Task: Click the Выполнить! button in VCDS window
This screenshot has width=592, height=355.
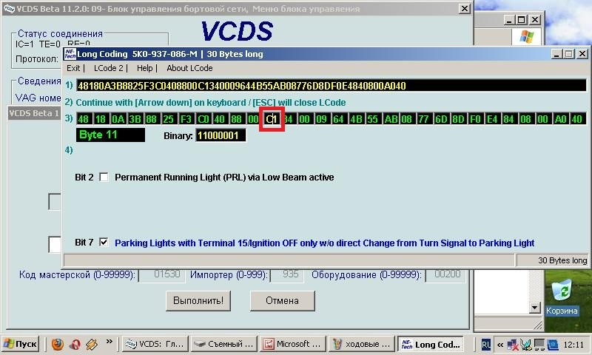Action: (x=198, y=301)
